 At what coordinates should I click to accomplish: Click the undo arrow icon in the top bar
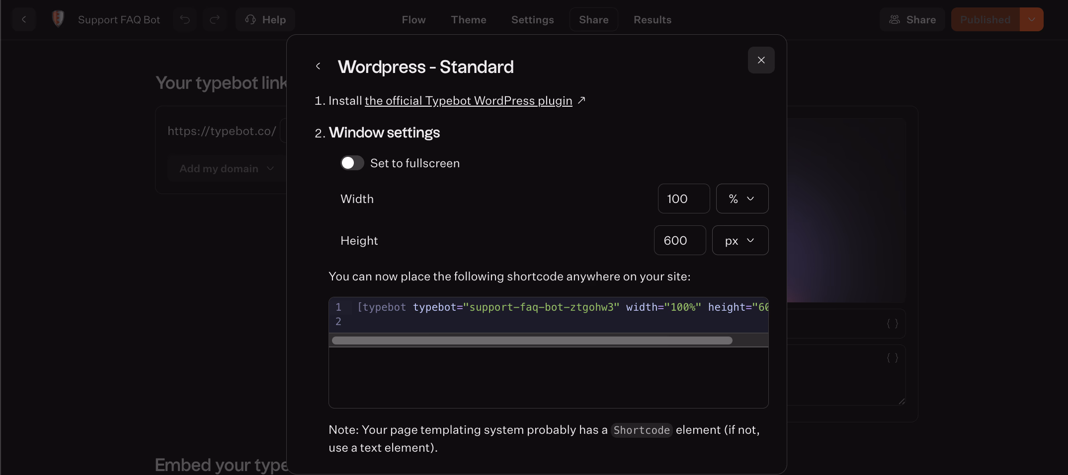[185, 20]
